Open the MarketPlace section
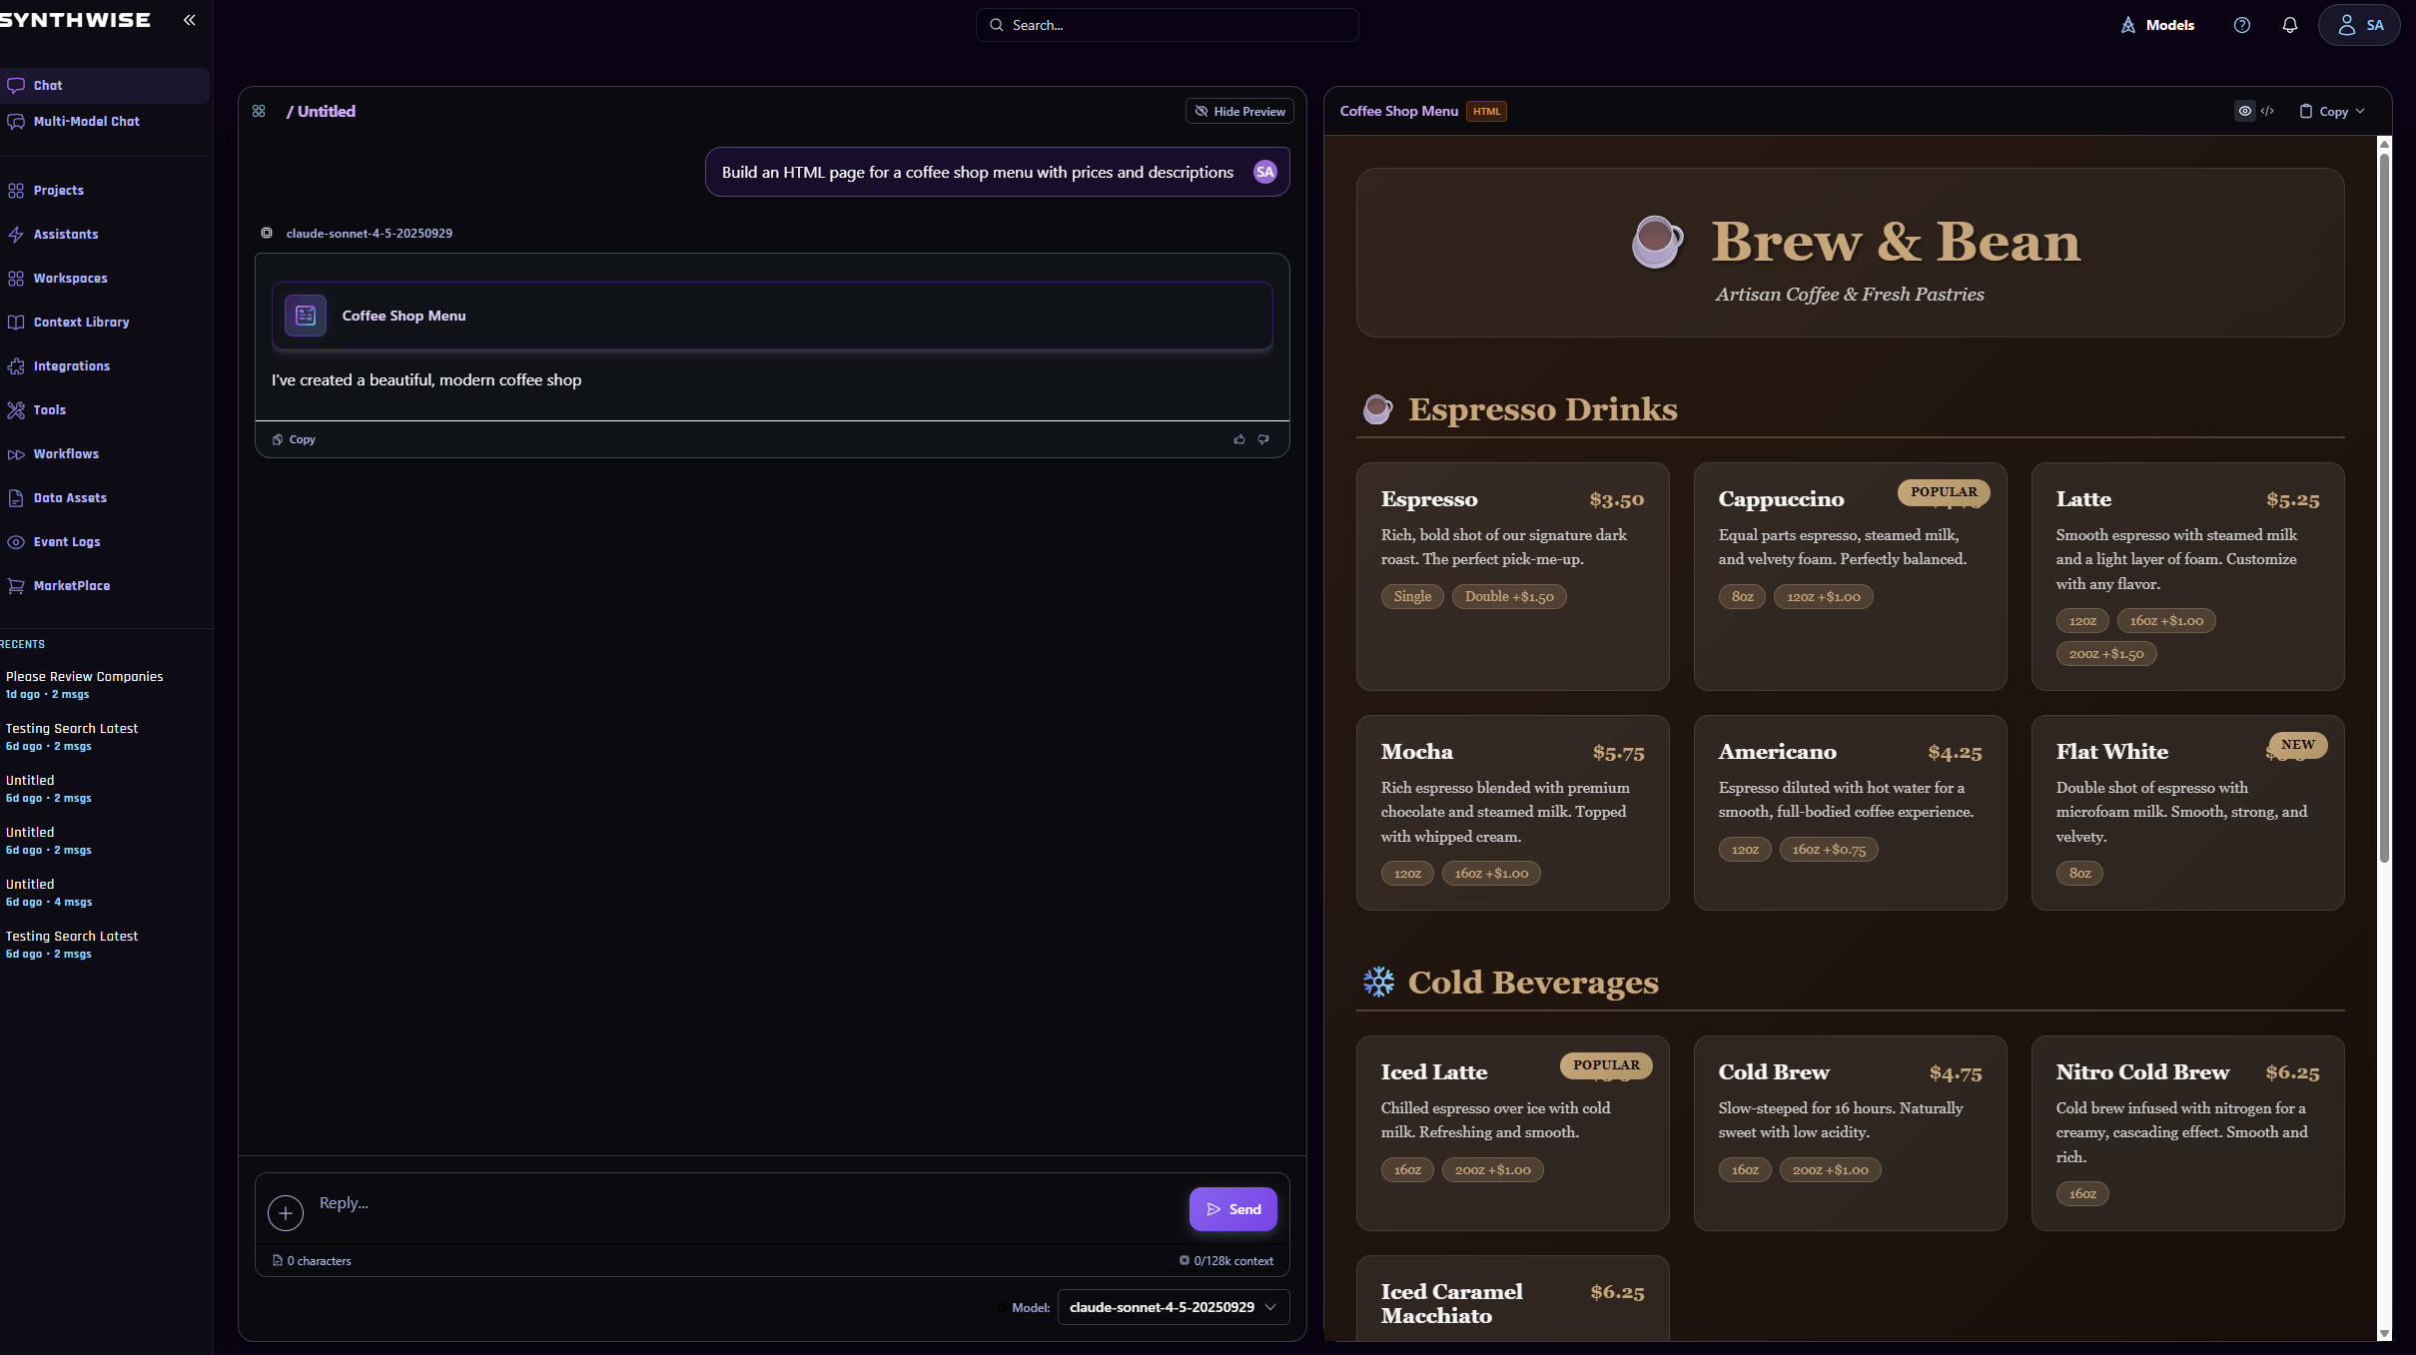This screenshot has height=1355, width=2416. pos(71,585)
